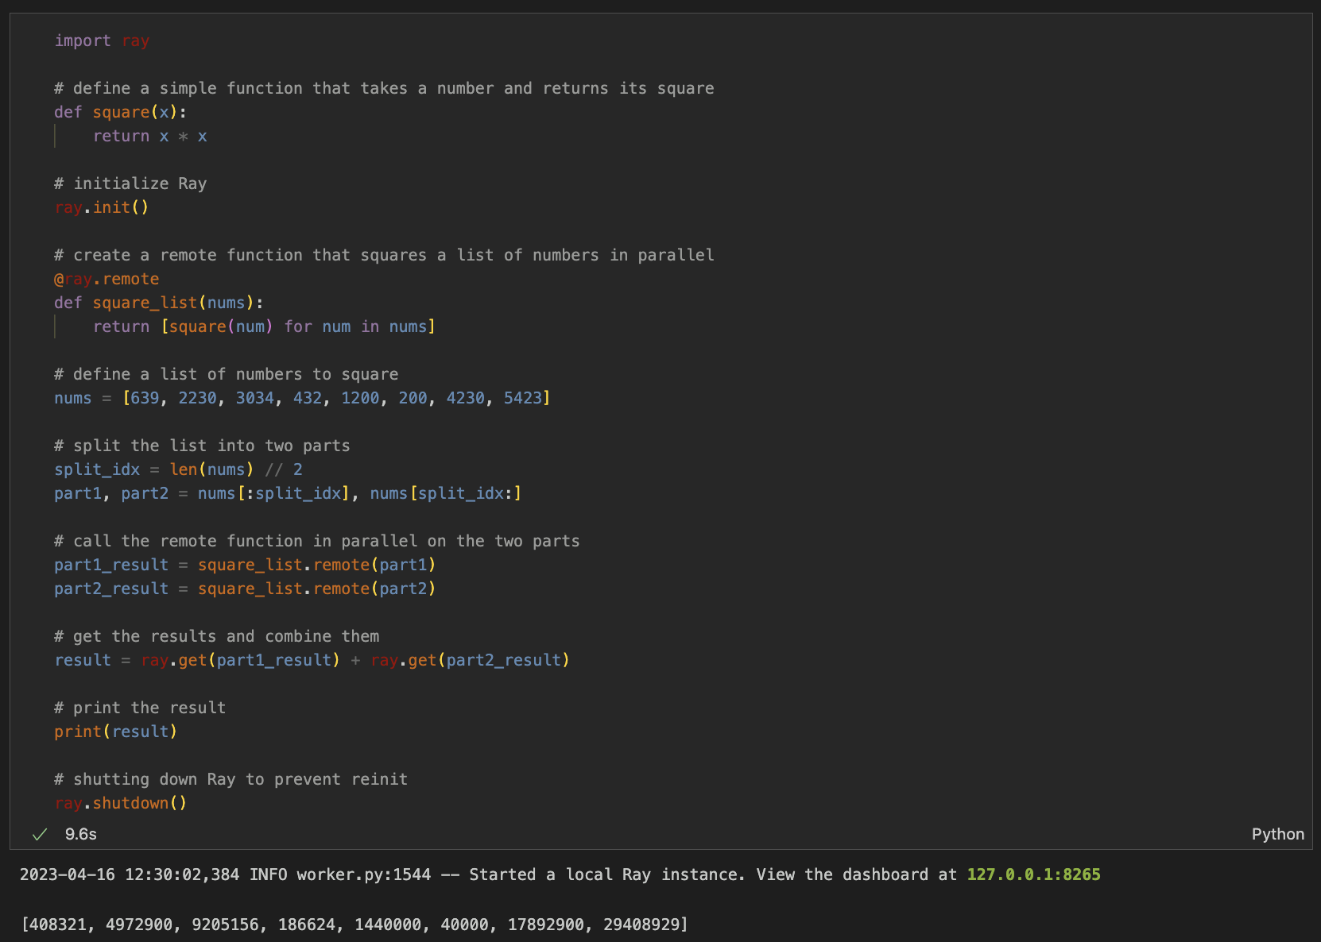Image resolution: width=1321 pixels, height=942 pixels.
Task: Click the '# define a simple function' comment
Action: pyautogui.click(x=384, y=88)
